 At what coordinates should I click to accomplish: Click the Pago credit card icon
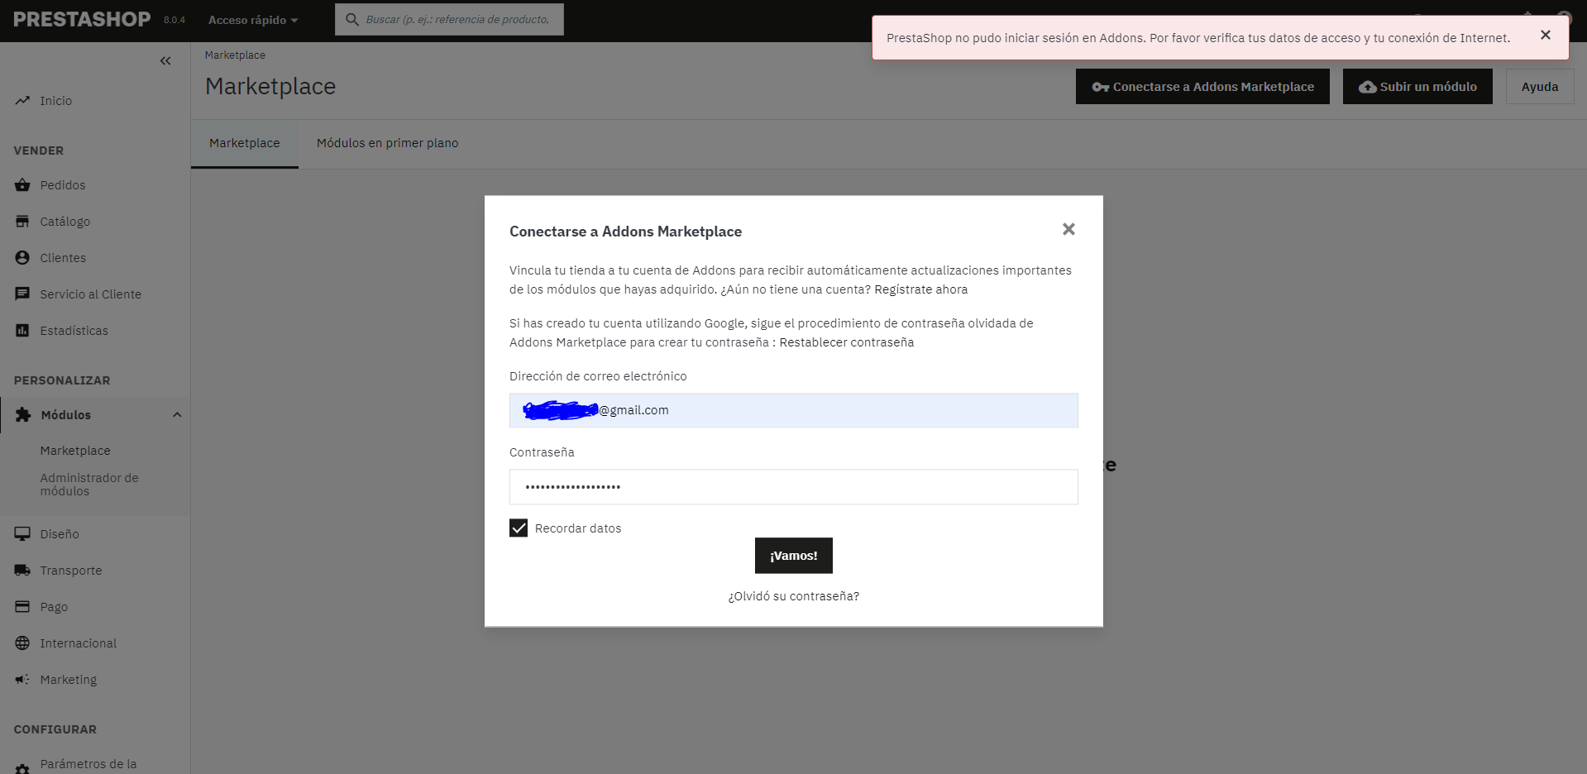[22, 606]
